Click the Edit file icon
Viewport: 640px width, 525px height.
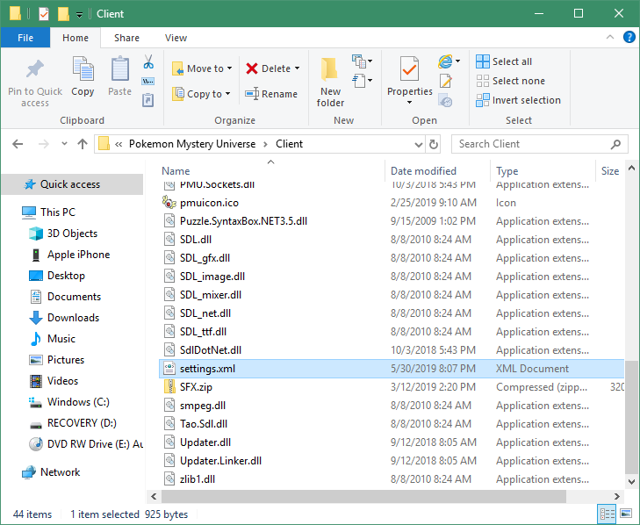(446, 81)
